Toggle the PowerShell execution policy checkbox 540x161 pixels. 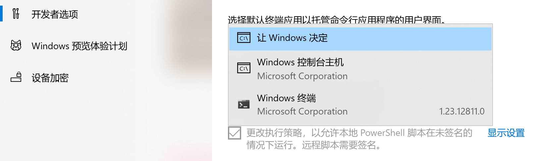(235, 133)
